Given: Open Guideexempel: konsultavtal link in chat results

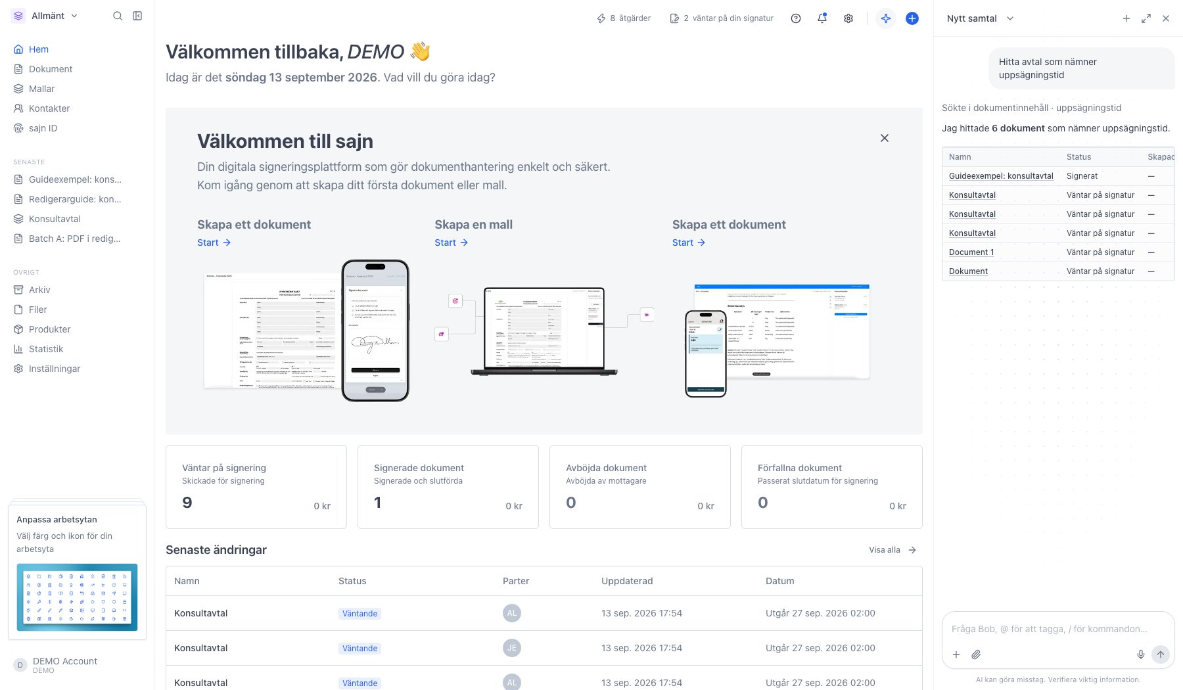Looking at the screenshot, I should tap(1001, 176).
